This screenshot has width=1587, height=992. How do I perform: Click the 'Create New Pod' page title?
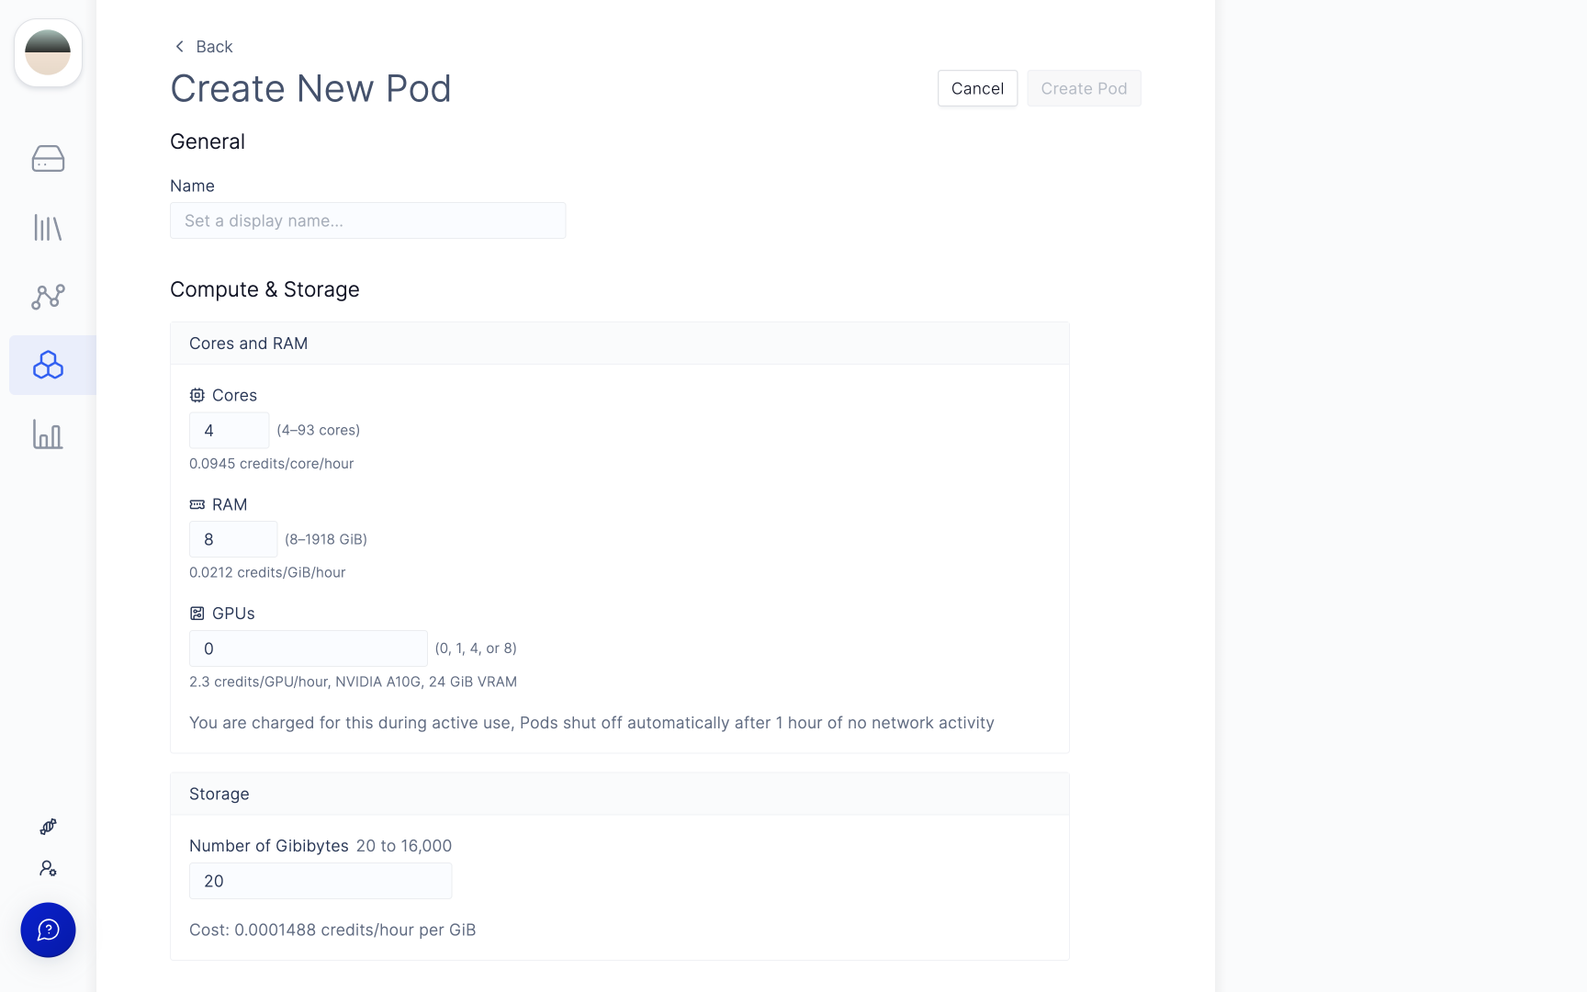click(310, 88)
